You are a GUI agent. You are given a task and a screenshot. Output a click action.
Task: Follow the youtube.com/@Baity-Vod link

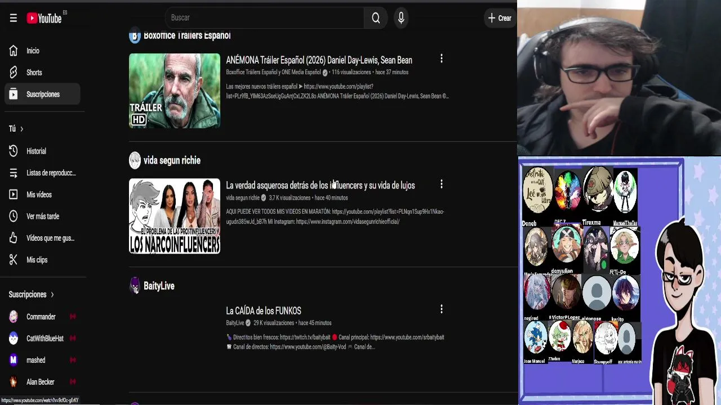coord(308,347)
